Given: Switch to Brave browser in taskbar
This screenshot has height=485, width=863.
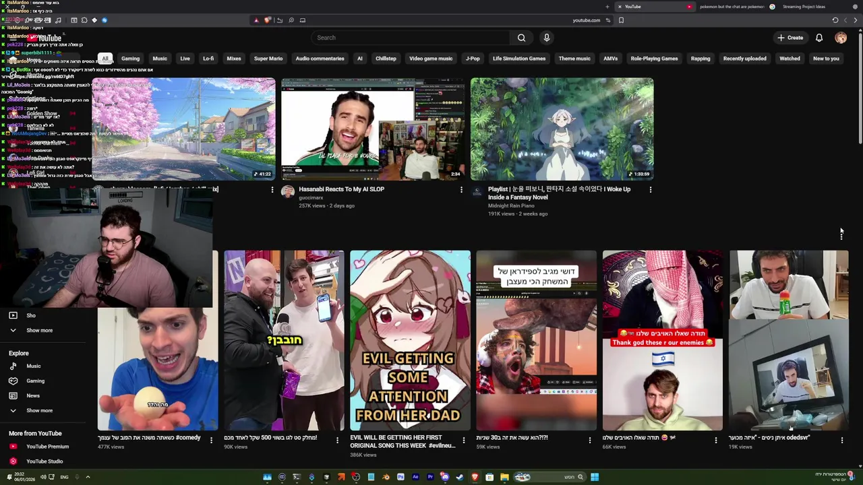Looking at the screenshot, I should coord(475,477).
